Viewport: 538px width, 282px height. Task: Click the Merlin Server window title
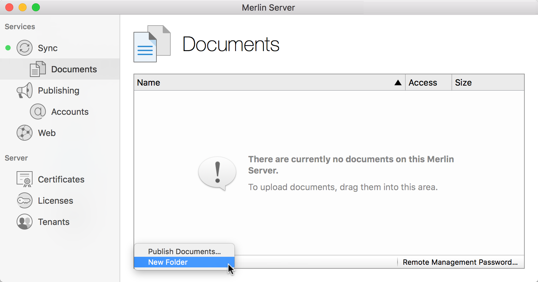point(268,7)
